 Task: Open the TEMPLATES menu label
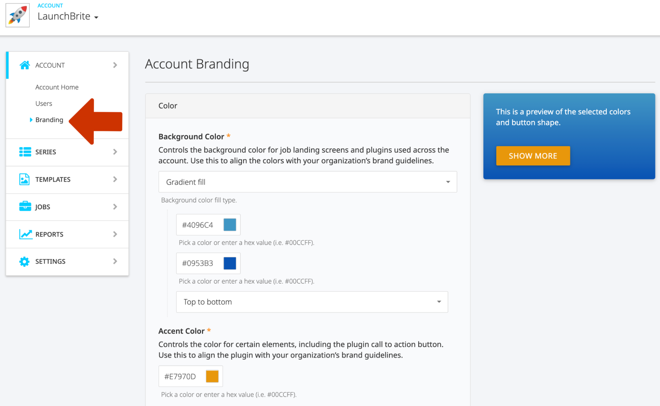pos(53,179)
